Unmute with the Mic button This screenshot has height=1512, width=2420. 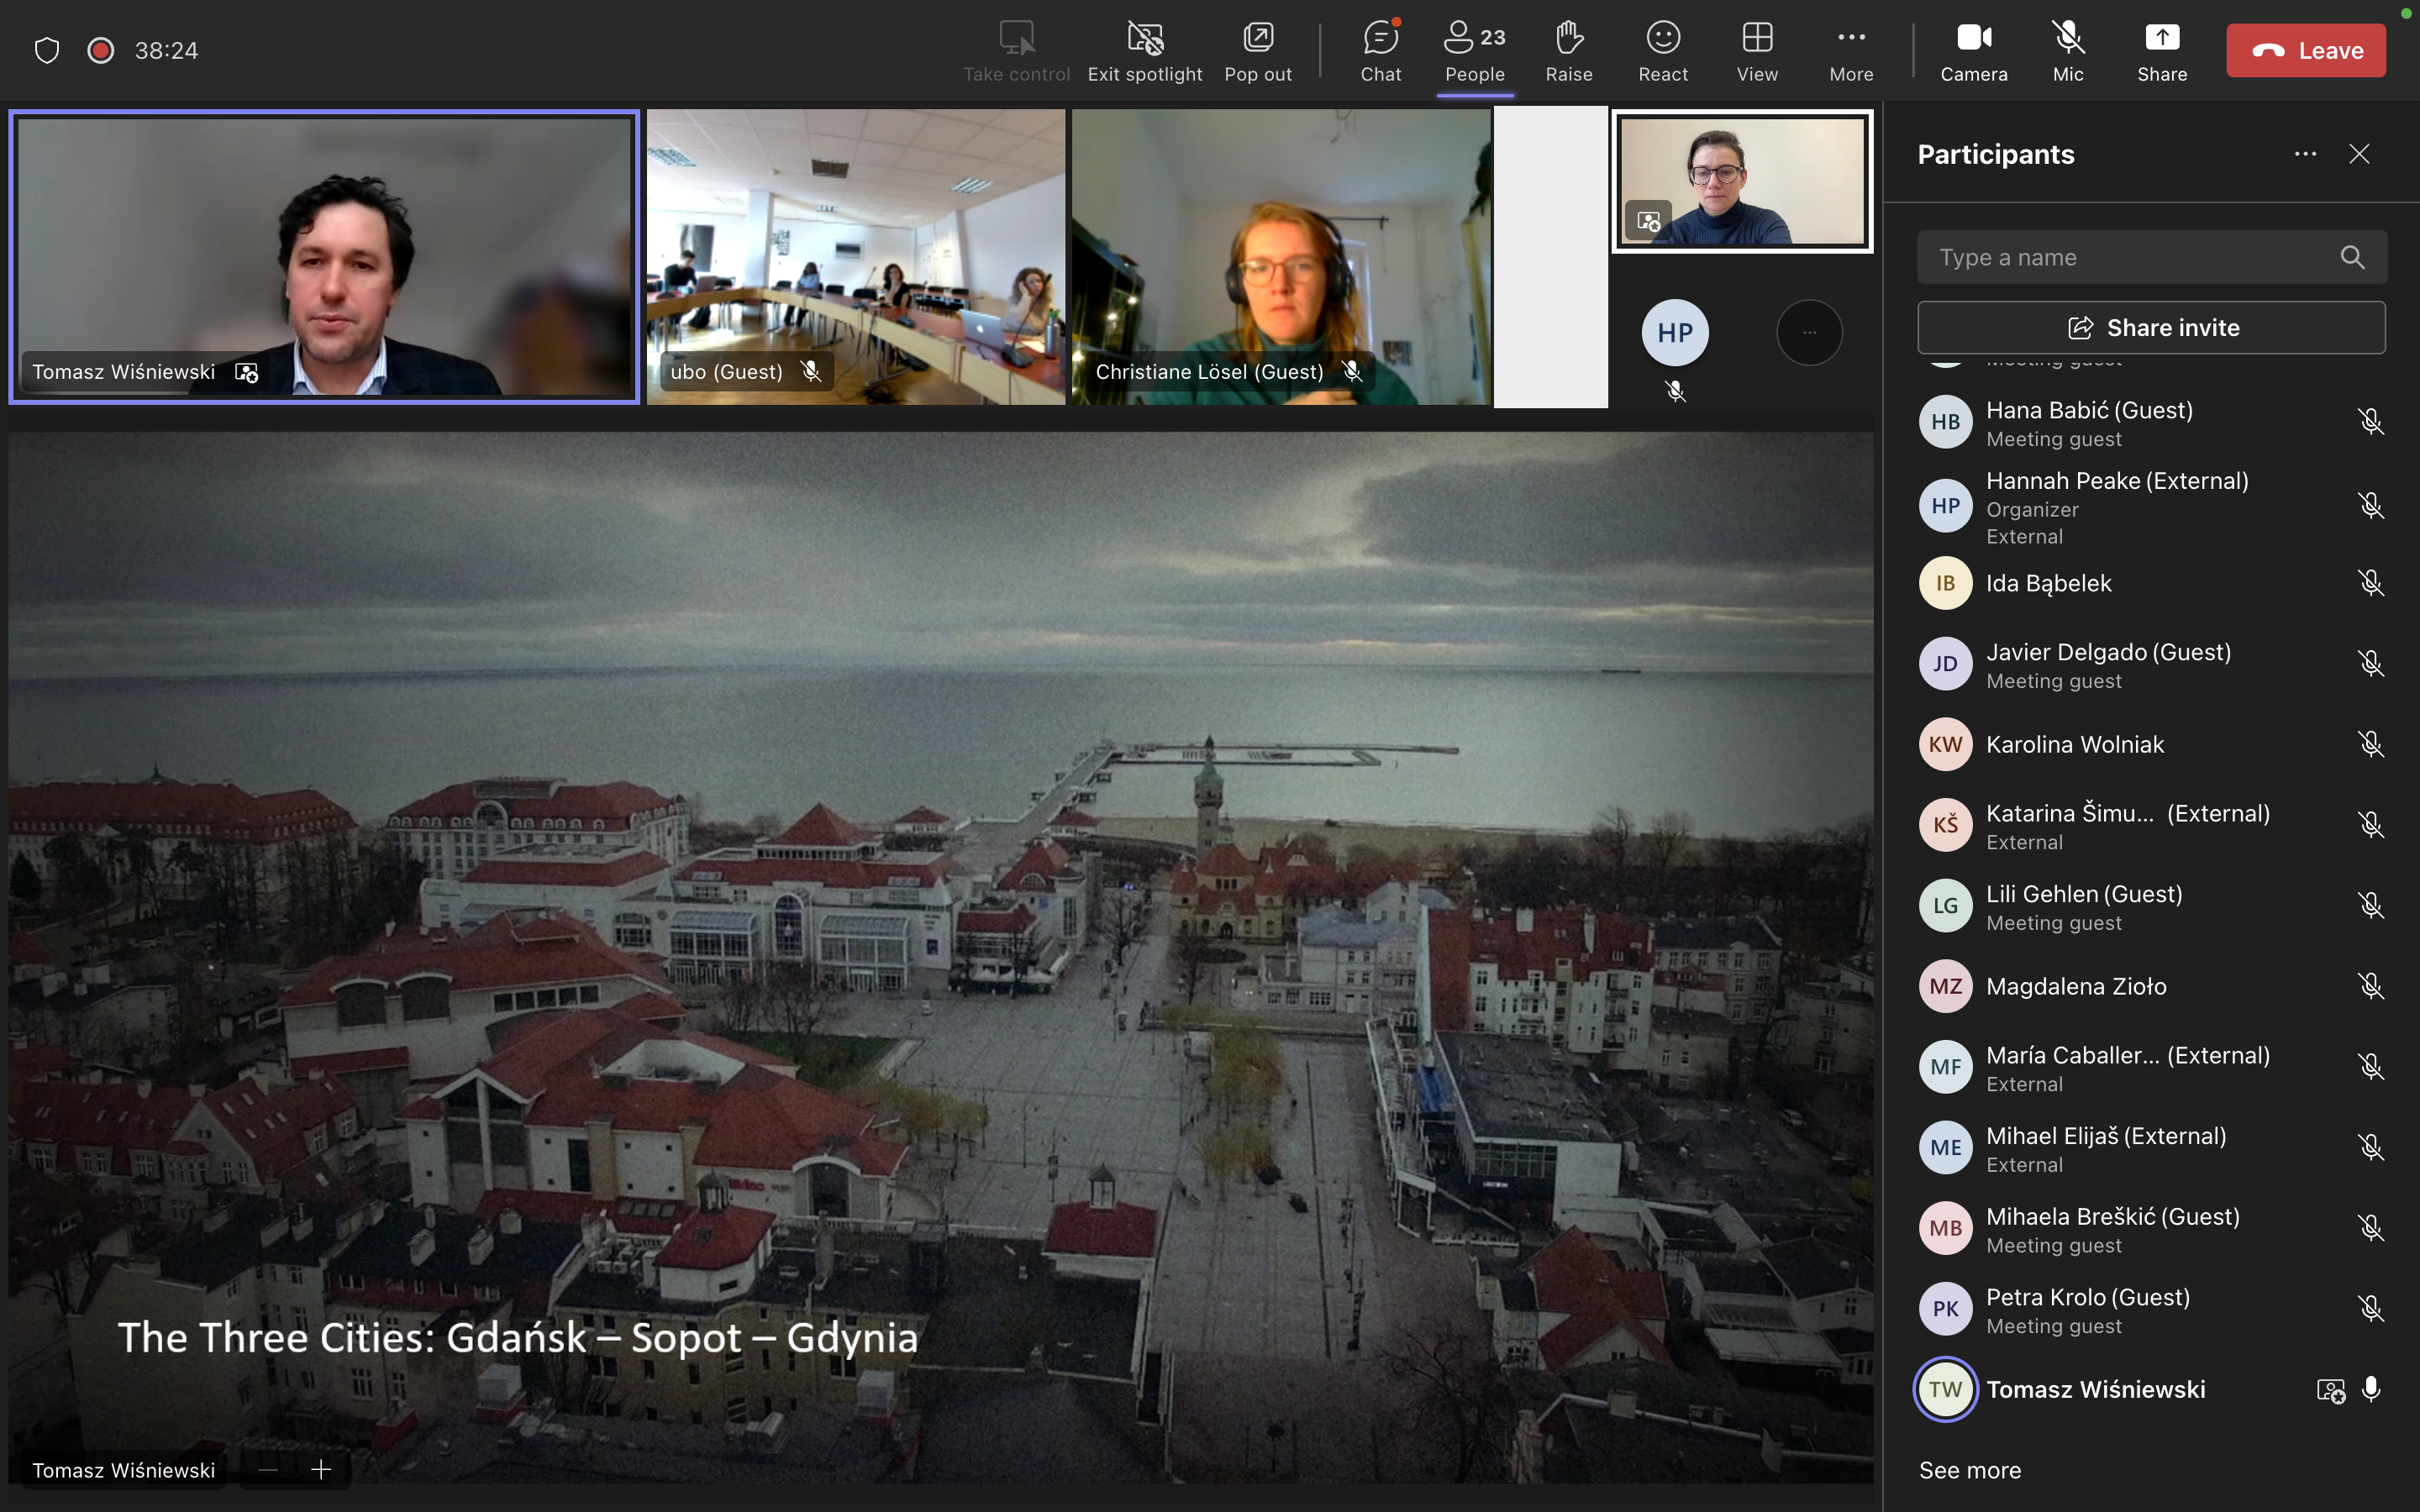(x=2067, y=50)
